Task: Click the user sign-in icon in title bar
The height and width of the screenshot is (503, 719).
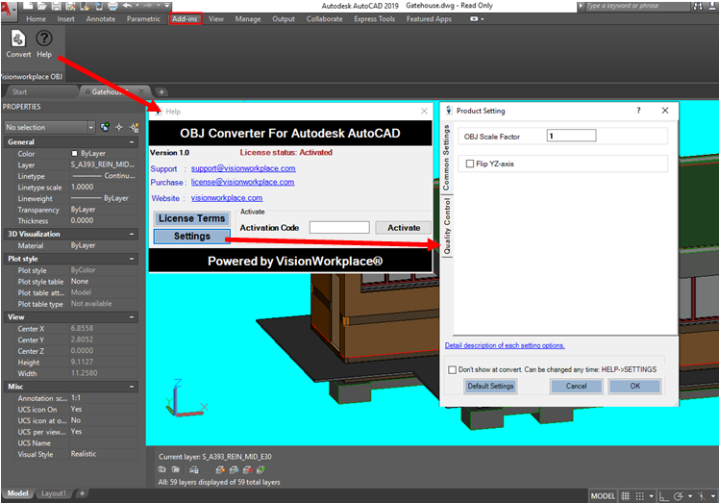Action: point(711,7)
